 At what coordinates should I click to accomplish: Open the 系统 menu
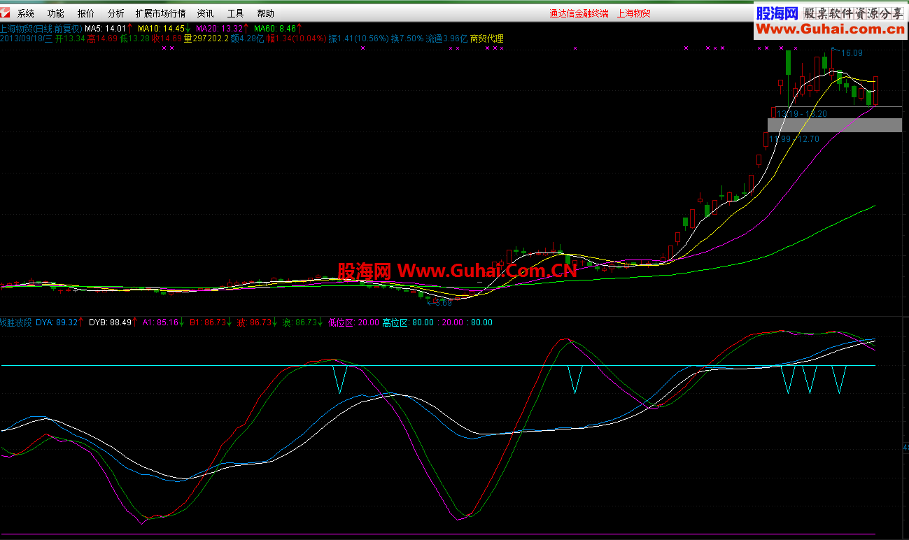(x=26, y=13)
